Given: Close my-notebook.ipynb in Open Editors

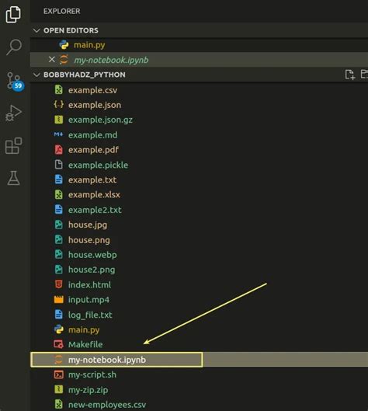Looking at the screenshot, I should coord(52,60).
